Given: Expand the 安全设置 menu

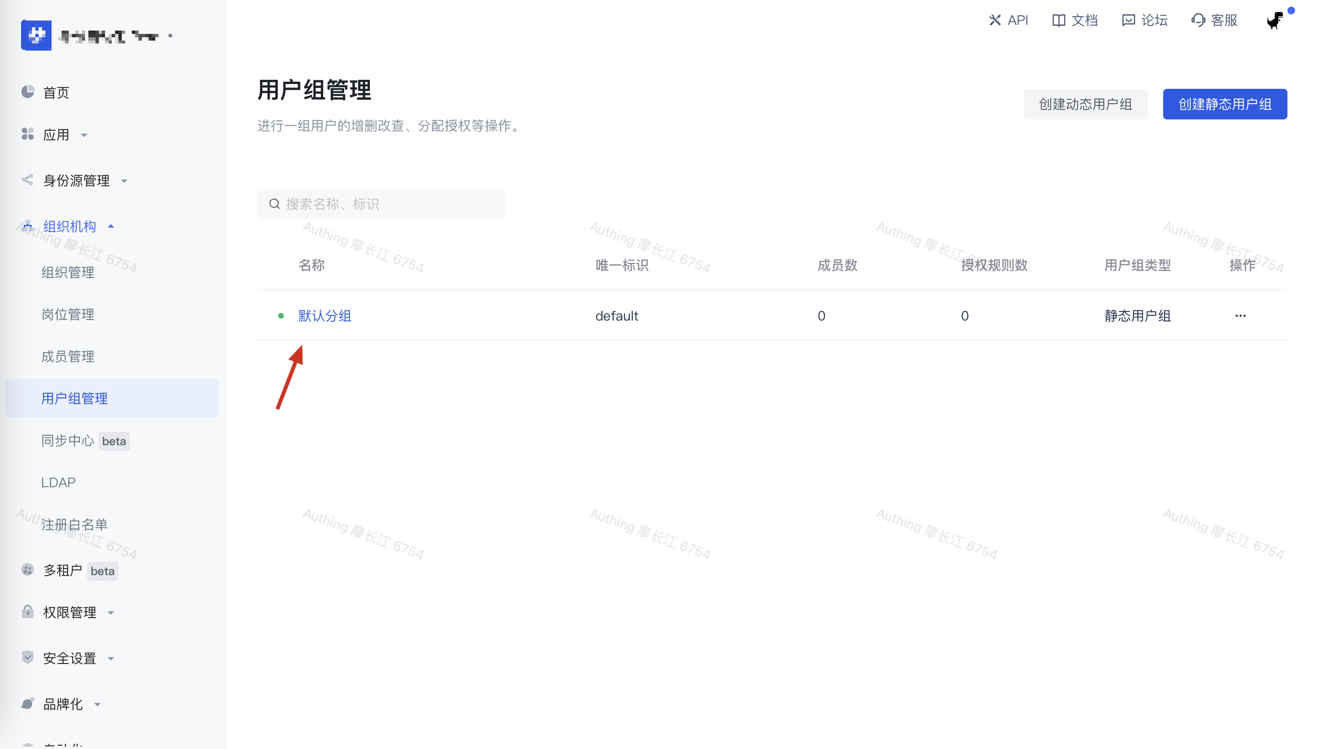Looking at the screenshot, I should (69, 658).
